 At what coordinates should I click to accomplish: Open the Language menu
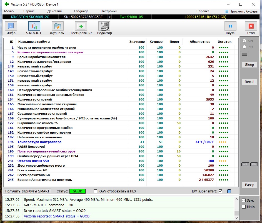(x=81, y=11)
